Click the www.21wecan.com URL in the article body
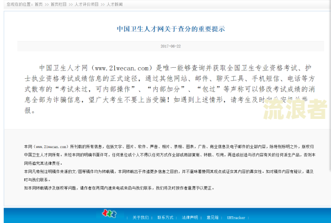This screenshot has width=331, height=223. coord(122,68)
